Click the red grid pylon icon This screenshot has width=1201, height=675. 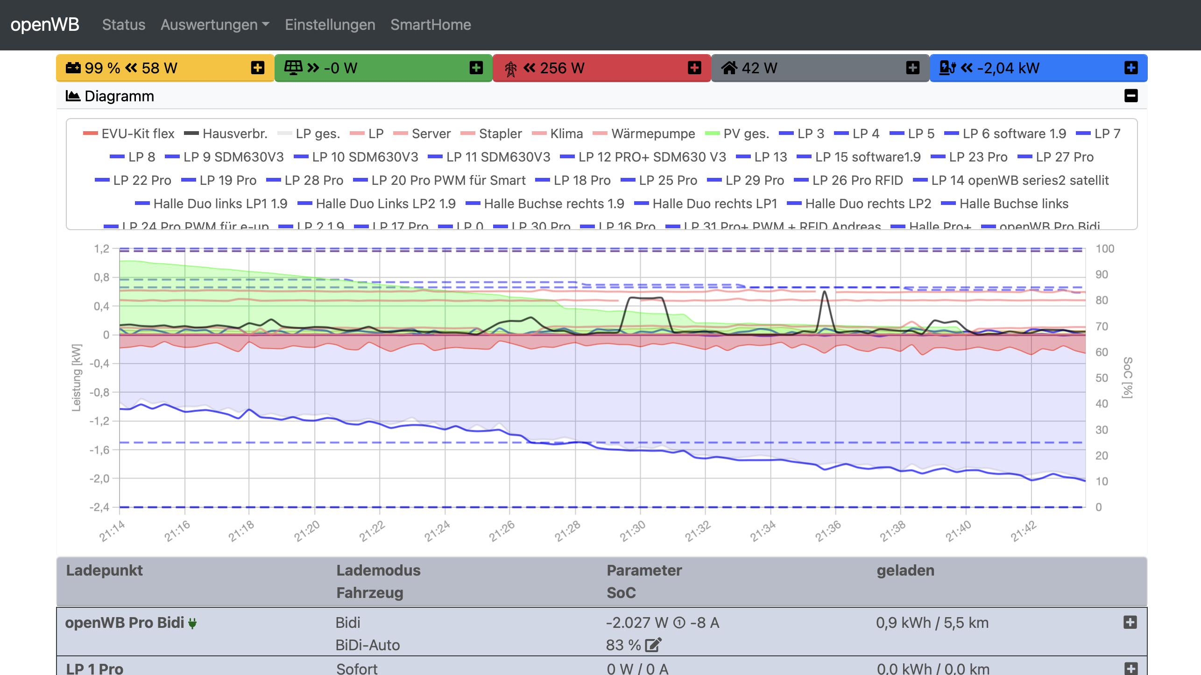tap(510, 69)
